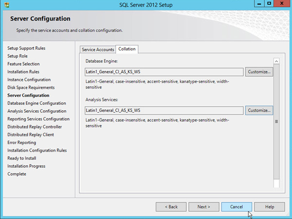
Task: Click Error Reporting step
Action: [21, 142]
